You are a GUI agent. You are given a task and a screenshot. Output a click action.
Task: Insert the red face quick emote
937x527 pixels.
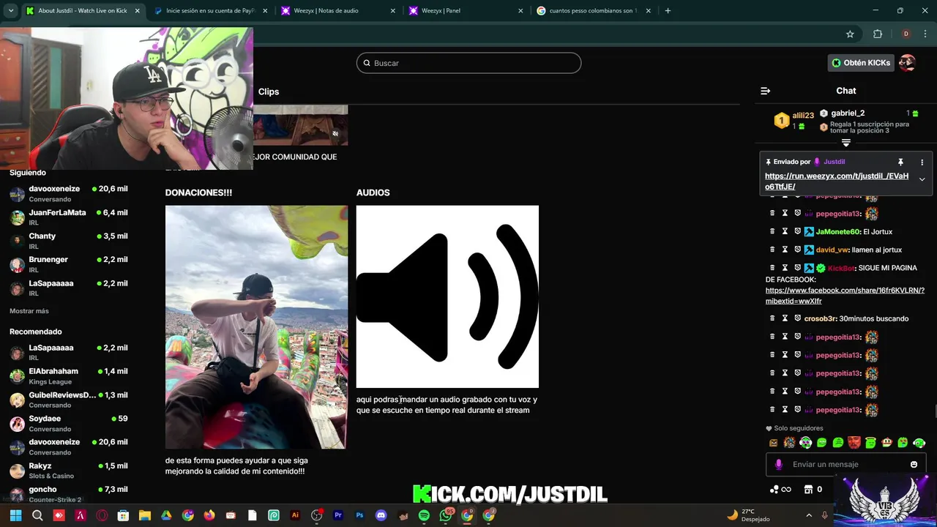coord(854,443)
